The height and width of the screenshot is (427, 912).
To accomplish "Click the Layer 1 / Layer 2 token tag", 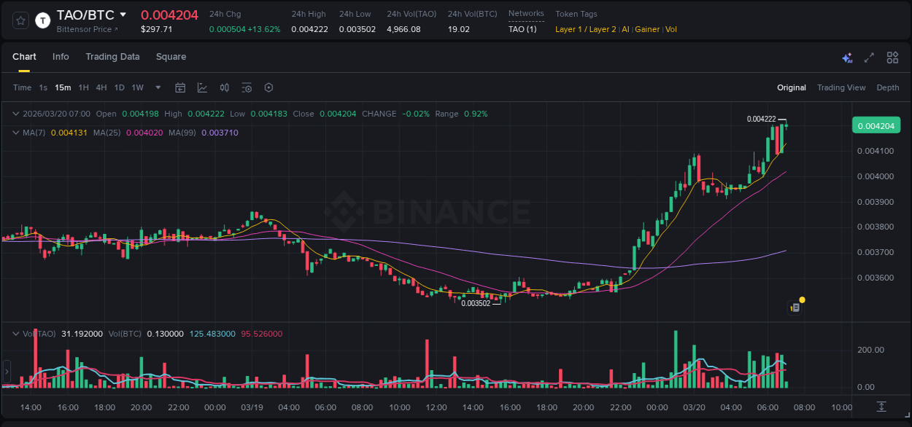I will (585, 29).
